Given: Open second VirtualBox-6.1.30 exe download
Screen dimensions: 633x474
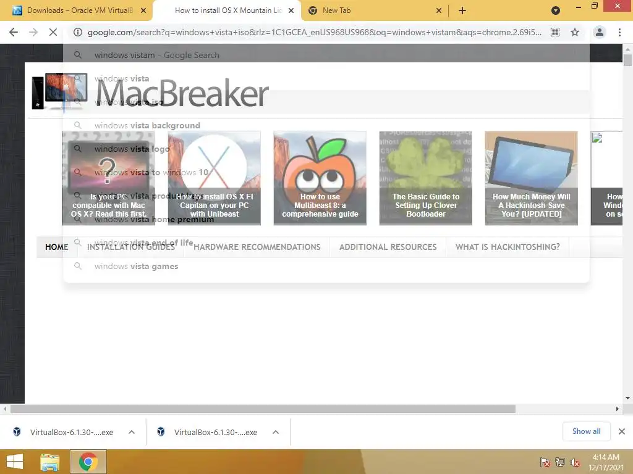Looking at the screenshot, I should click(x=208, y=432).
